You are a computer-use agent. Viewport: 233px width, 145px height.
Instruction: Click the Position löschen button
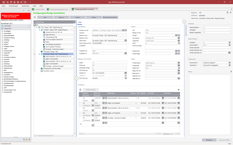91,90
